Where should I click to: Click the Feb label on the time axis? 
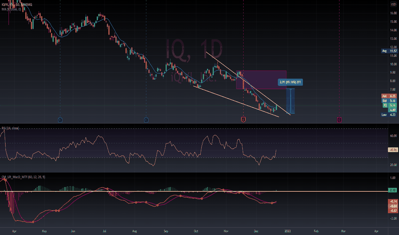tap(316, 231)
